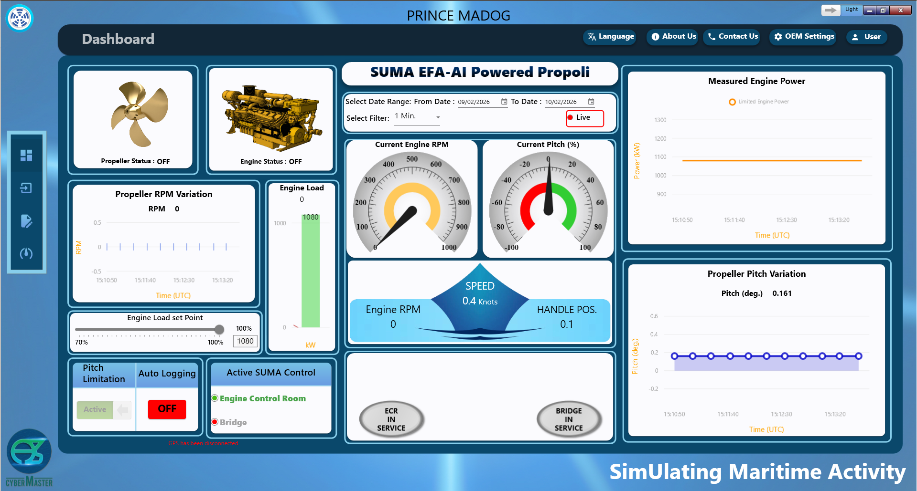Open the OEM Settings menu
This screenshot has height=491, width=917.
pyautogui.click(x=803, y=37)
